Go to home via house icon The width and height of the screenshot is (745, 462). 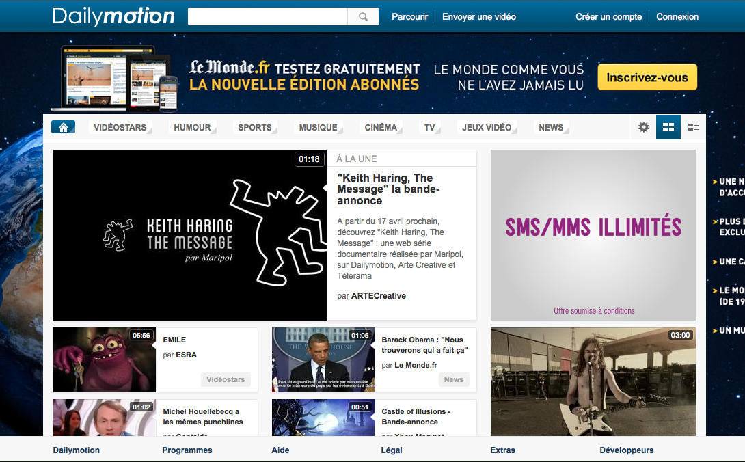[x=63, y=127]
